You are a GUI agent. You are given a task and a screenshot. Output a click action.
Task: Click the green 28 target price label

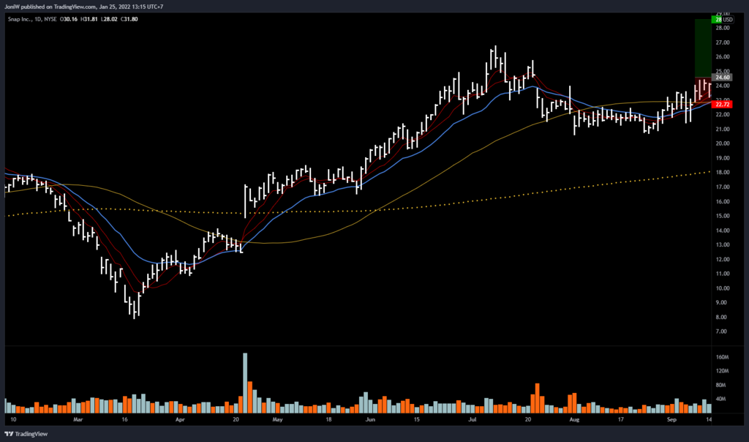click(x=718, y=20)
